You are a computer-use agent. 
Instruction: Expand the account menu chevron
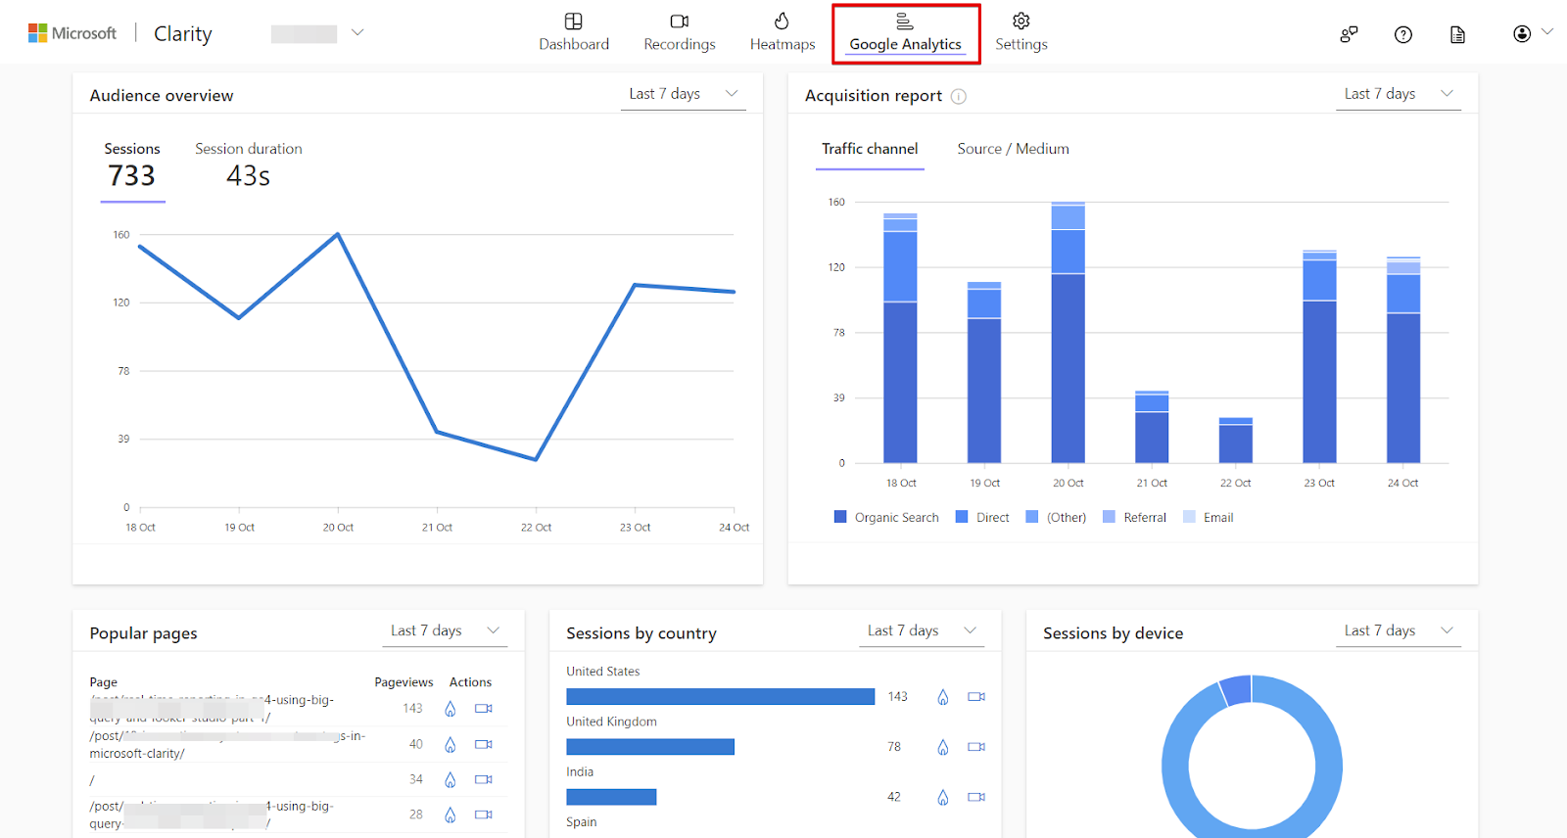(1547, 31)
